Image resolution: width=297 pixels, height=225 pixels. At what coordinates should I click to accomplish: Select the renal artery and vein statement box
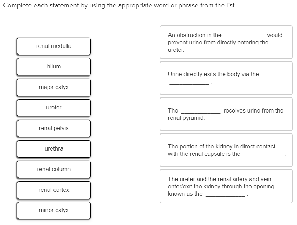226,186
